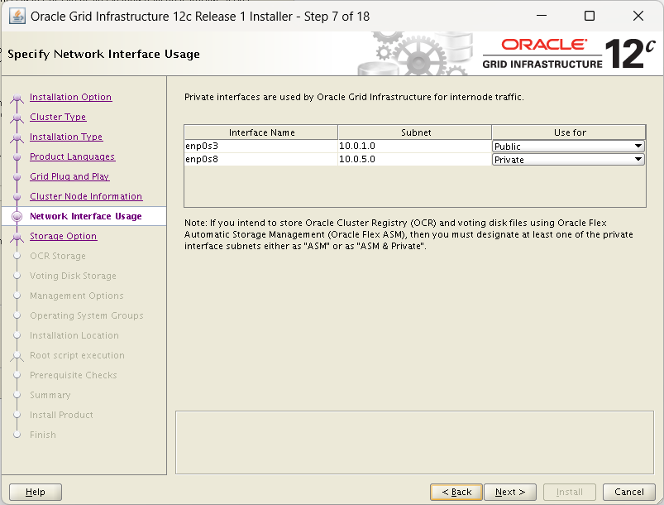Jump to Product Languages step
The width and height of the screenshot is (664, 505).
point(73,157)
